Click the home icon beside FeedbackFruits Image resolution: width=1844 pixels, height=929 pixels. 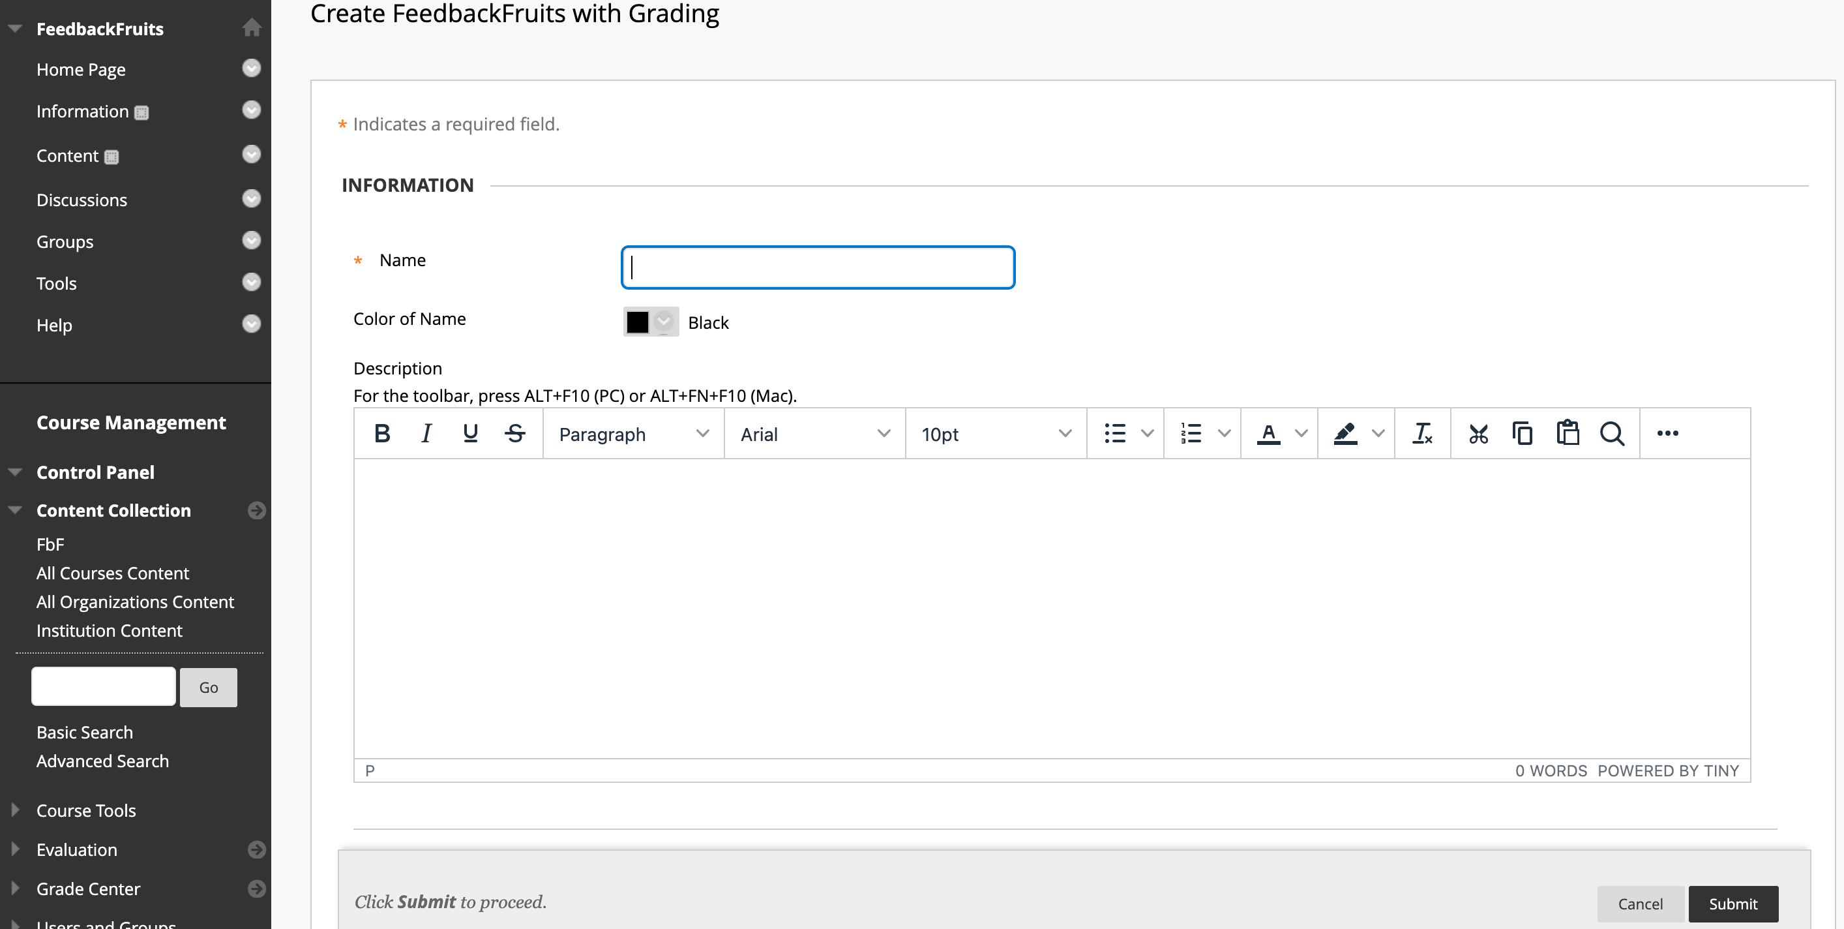point(251,28)
